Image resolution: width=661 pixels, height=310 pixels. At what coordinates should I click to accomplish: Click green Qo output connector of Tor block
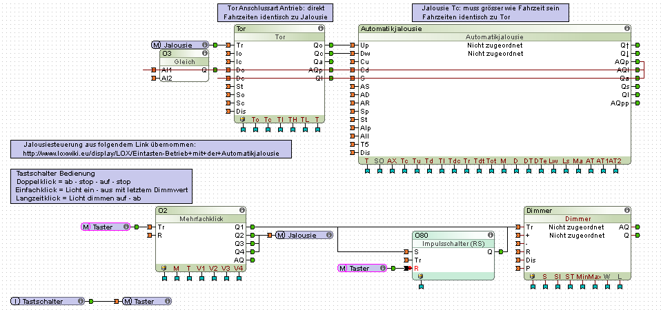point(331,45)
